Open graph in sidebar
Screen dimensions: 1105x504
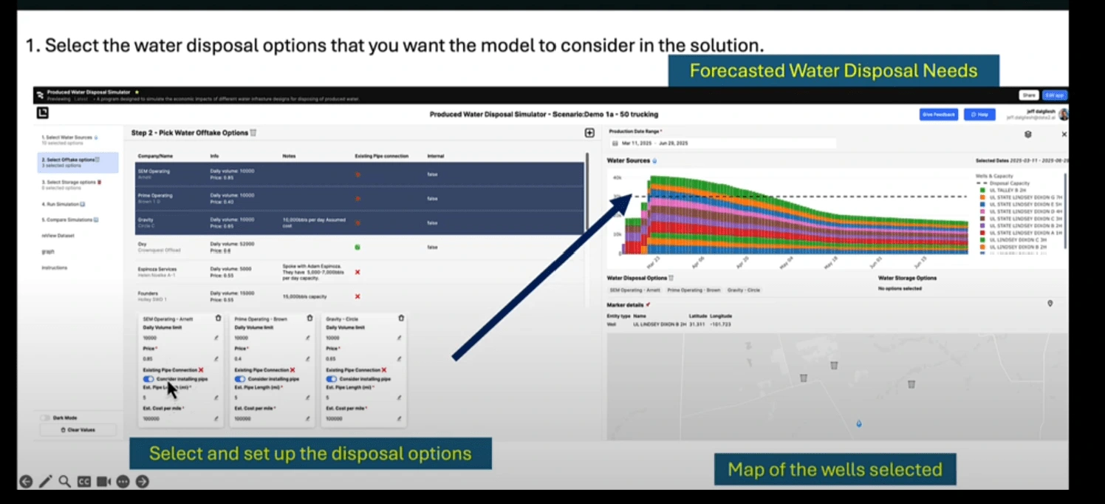47,252
